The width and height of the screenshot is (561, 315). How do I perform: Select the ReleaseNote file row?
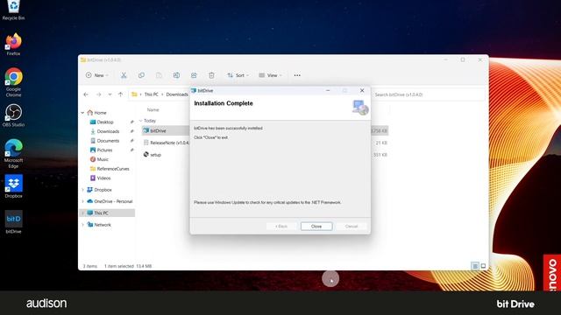point(265,143)
